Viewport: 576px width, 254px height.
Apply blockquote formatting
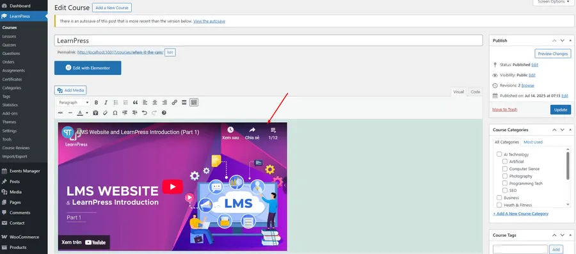tap(135, 102)
